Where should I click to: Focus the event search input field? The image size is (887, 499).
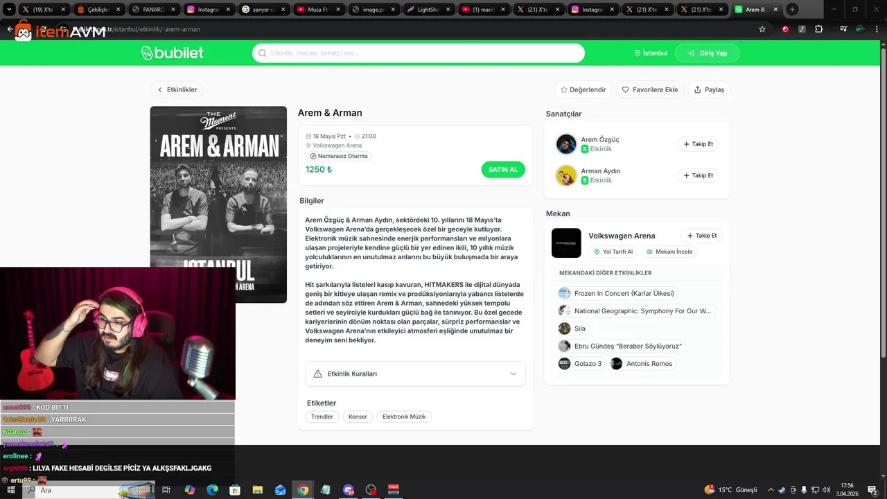pyautogui.click(x=419, y=53)
